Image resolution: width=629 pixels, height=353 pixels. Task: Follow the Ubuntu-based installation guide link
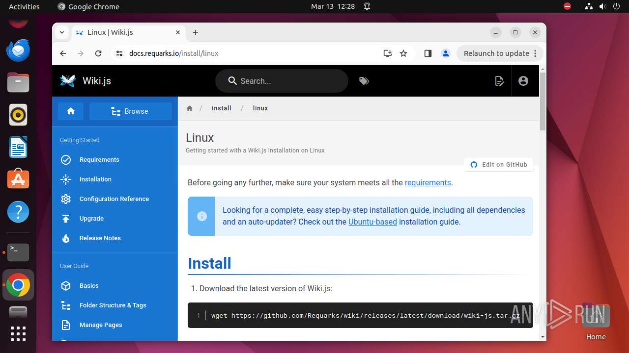pyautogui.click(x=372, y=222)
